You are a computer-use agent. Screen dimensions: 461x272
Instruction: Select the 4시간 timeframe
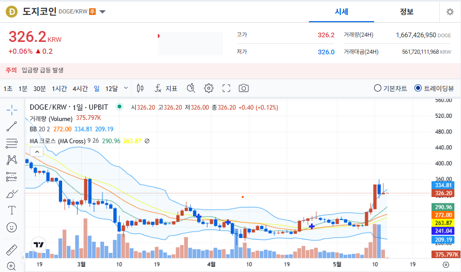coord(80,88)
